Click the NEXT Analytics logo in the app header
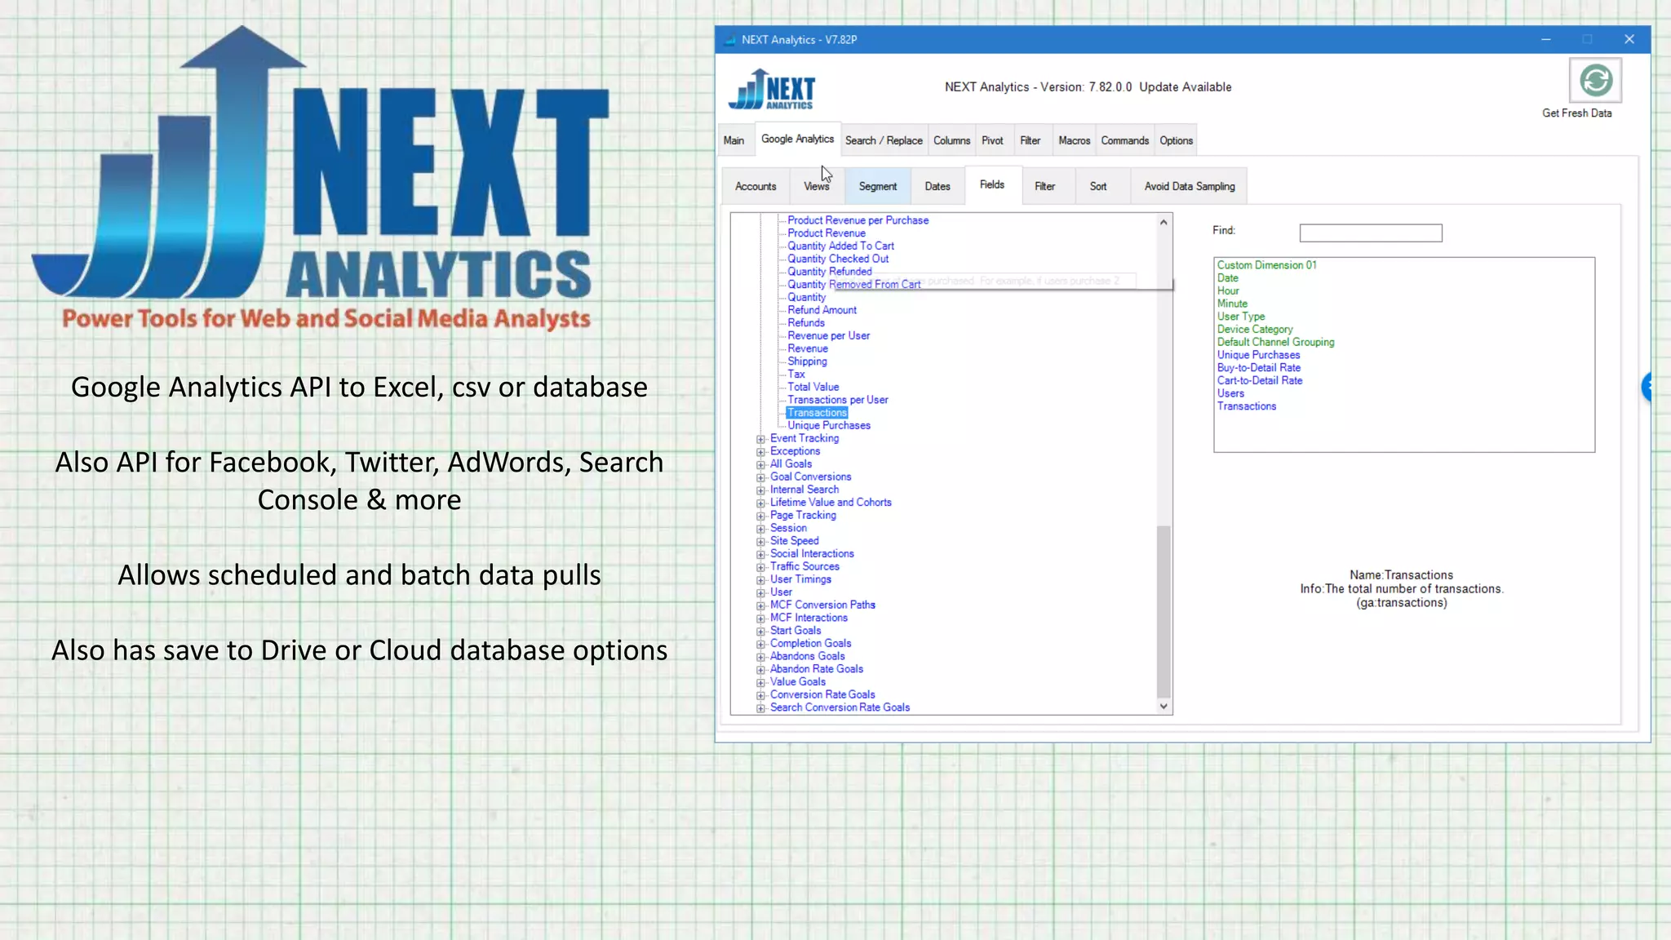 coord(771,89)
